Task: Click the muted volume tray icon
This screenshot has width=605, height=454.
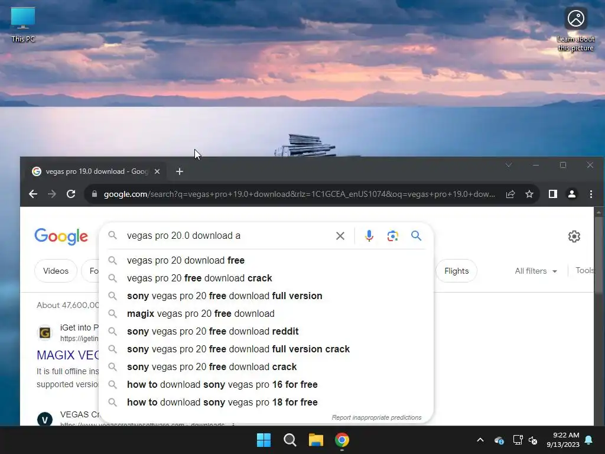Action: 534,440
